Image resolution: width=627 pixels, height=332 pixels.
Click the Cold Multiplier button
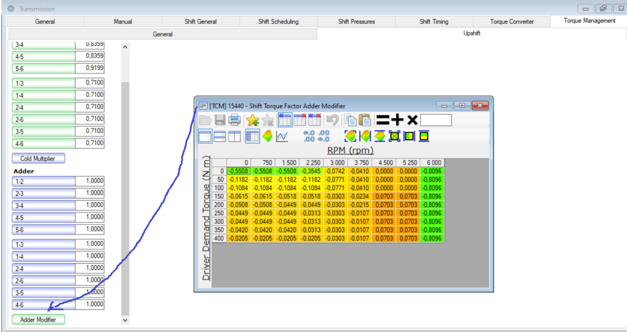coord(38,158)
